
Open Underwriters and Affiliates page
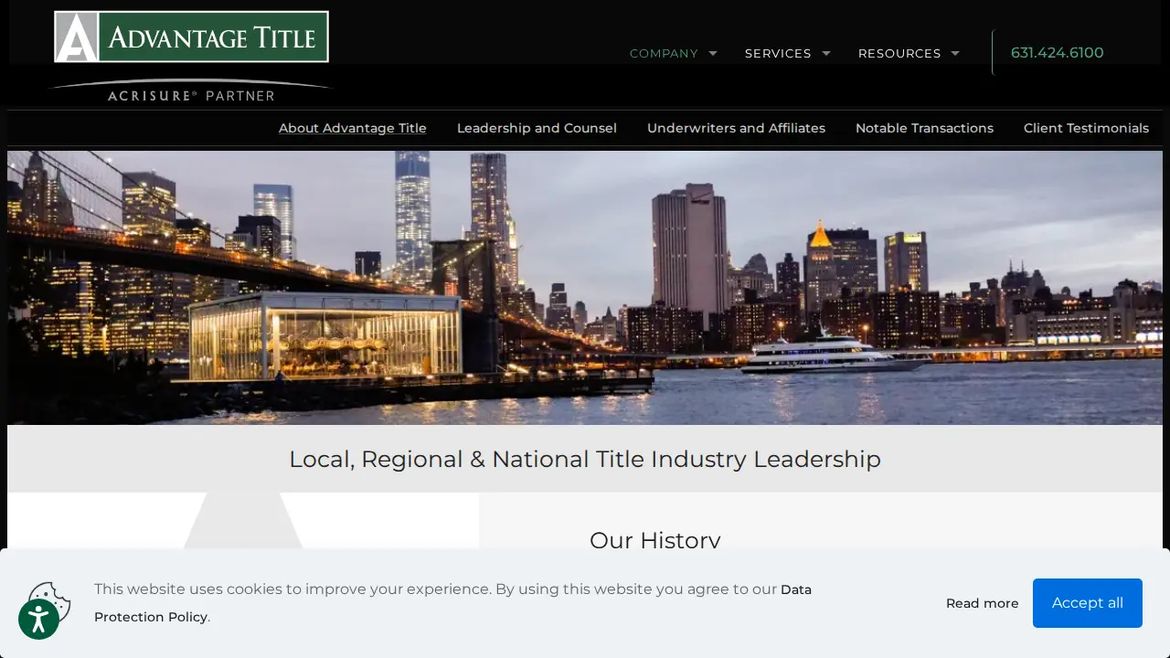click(736, 128)
